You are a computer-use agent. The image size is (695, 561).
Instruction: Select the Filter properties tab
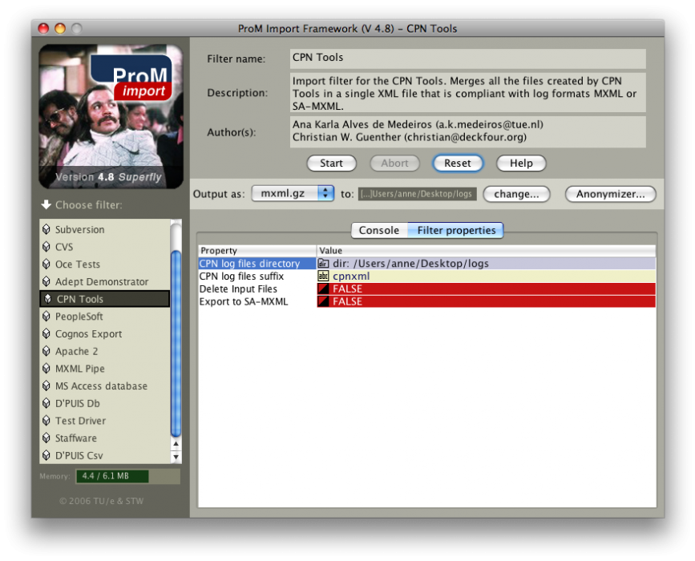coord(455,231)
